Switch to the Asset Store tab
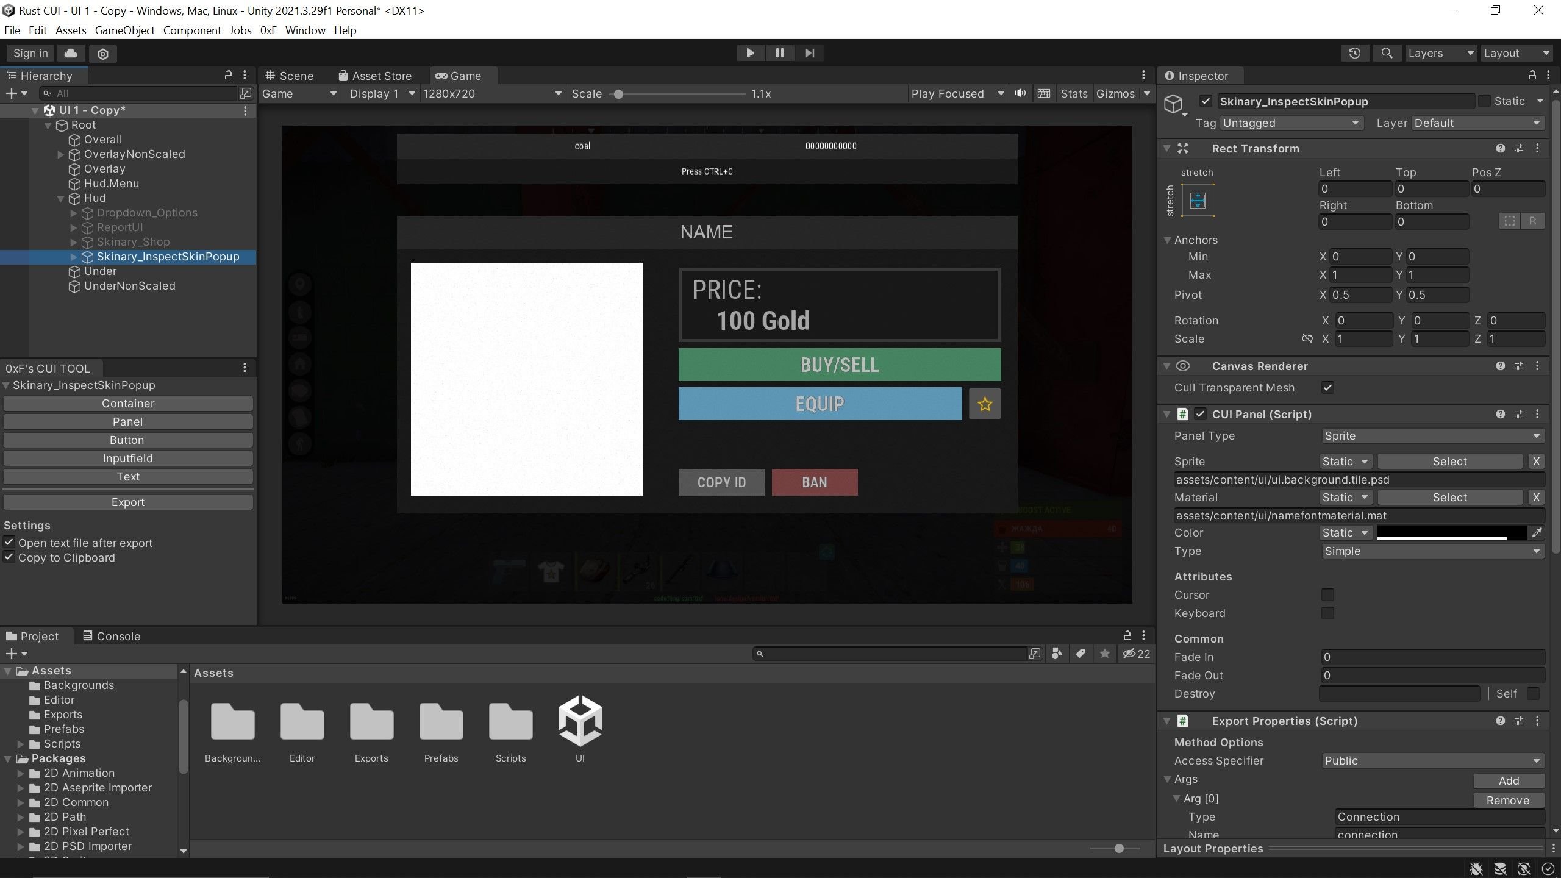The image size is (1561, 878). click(x=375, y=76)
